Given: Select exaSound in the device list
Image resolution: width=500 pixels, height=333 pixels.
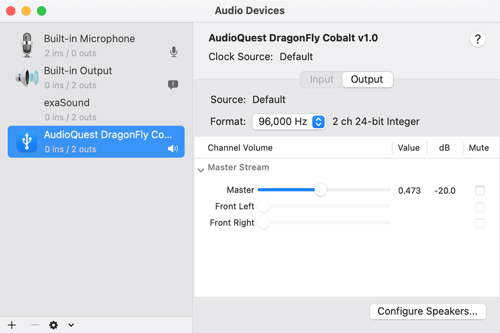Looking at the screenshot, I should click(96, 109).
